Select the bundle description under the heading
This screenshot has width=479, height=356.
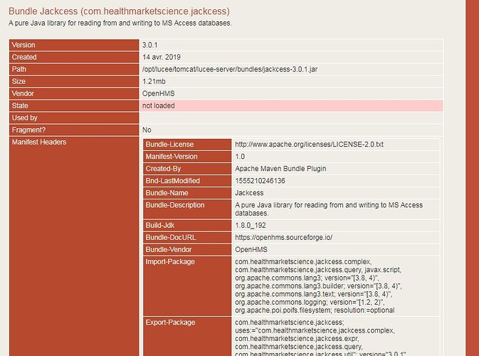point(120,23)
